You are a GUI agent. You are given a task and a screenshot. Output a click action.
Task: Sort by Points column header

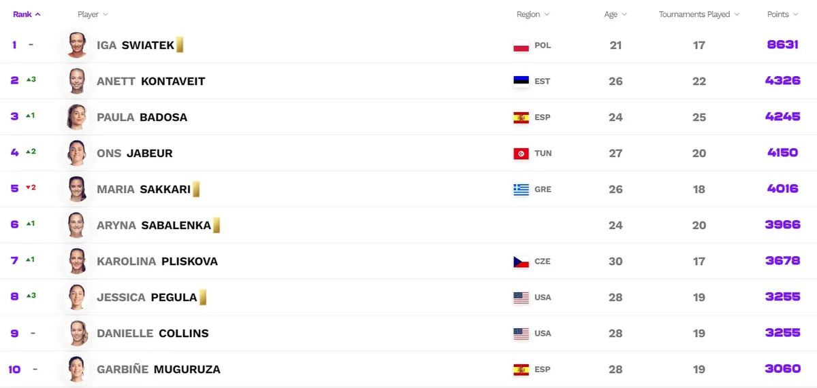point(782,14)
